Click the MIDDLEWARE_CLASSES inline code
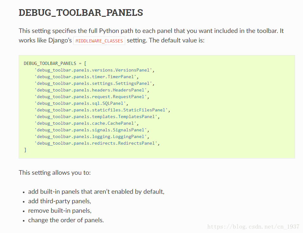Image resolution: width=303 pixels, height=233 pixels. (x=99, y=41)
